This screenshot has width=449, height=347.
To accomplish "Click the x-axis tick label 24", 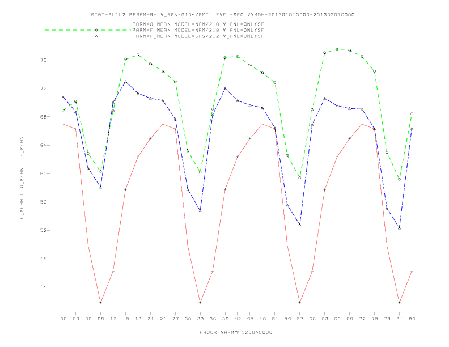I will [163, 319].
